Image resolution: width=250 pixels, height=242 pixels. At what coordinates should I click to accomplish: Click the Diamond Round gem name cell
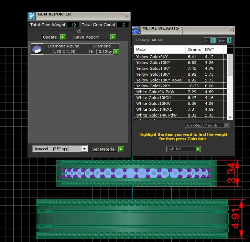tap(64, 46)
